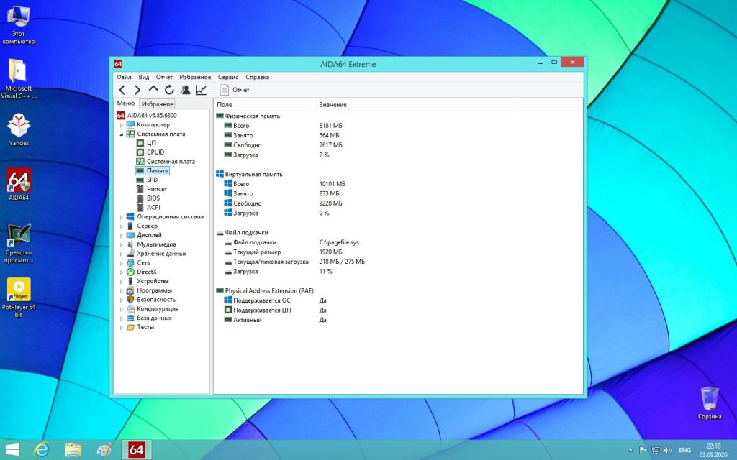
Task: Open the user icon in toolbar
Action: (185, 90)
